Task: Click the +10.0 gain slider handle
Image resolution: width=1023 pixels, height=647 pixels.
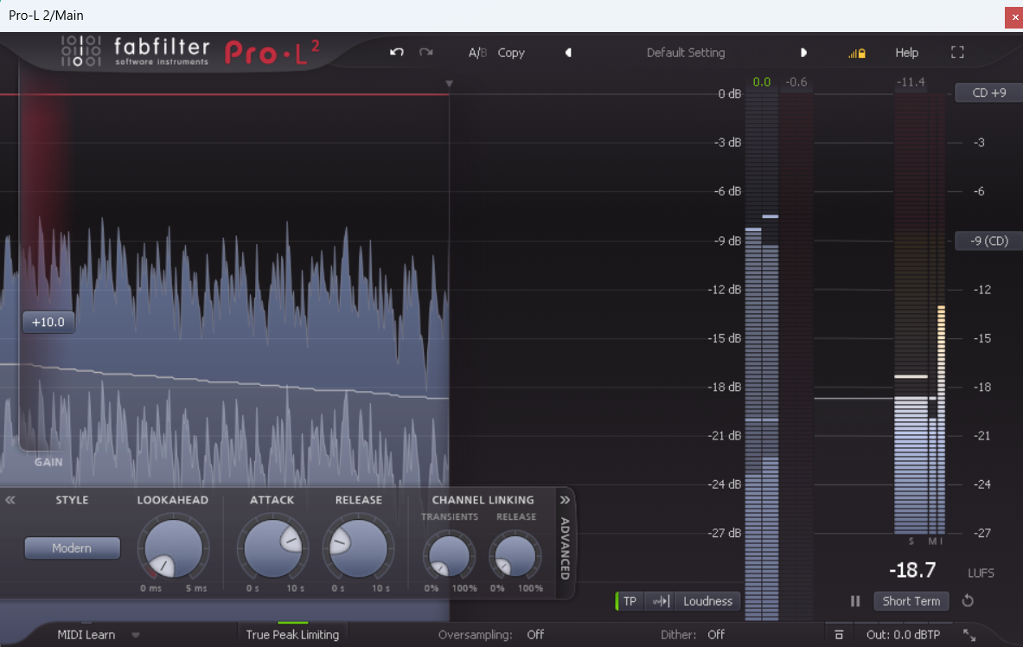Action: [48, 322]
